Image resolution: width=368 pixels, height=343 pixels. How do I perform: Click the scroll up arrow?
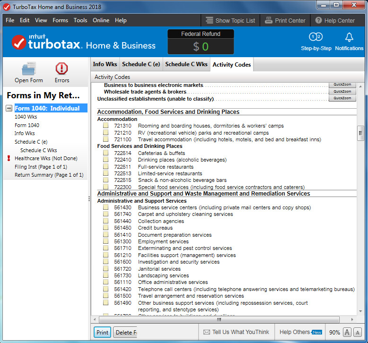360,86
